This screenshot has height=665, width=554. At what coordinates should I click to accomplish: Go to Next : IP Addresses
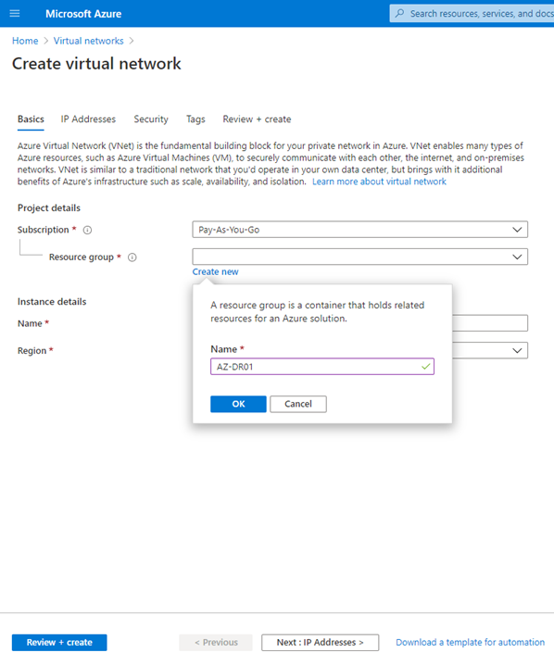point(321,642)
